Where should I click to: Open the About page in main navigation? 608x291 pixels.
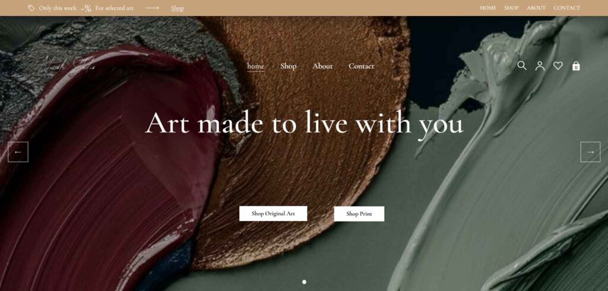(322, 66)
